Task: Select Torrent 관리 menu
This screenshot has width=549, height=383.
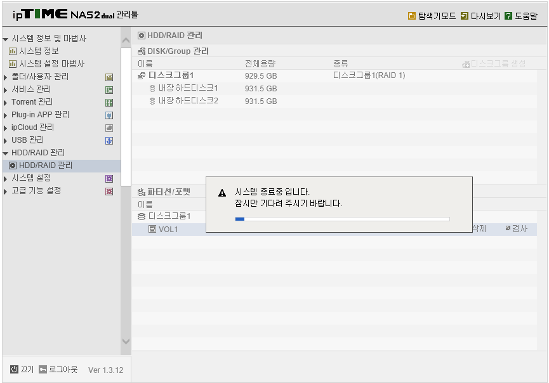Action: [32, 102]
